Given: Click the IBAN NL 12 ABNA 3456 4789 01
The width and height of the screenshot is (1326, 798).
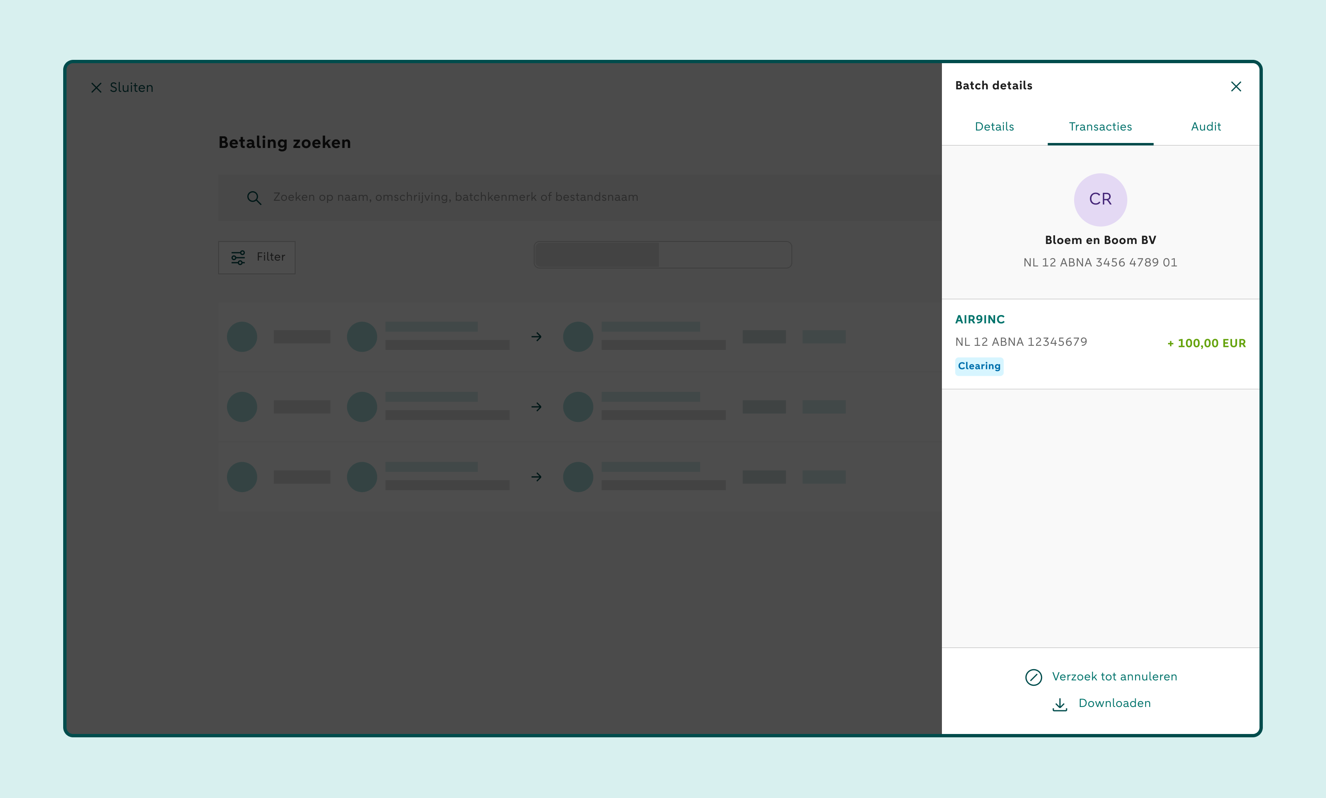Looking at the screenshot, I should point(1100,262).
